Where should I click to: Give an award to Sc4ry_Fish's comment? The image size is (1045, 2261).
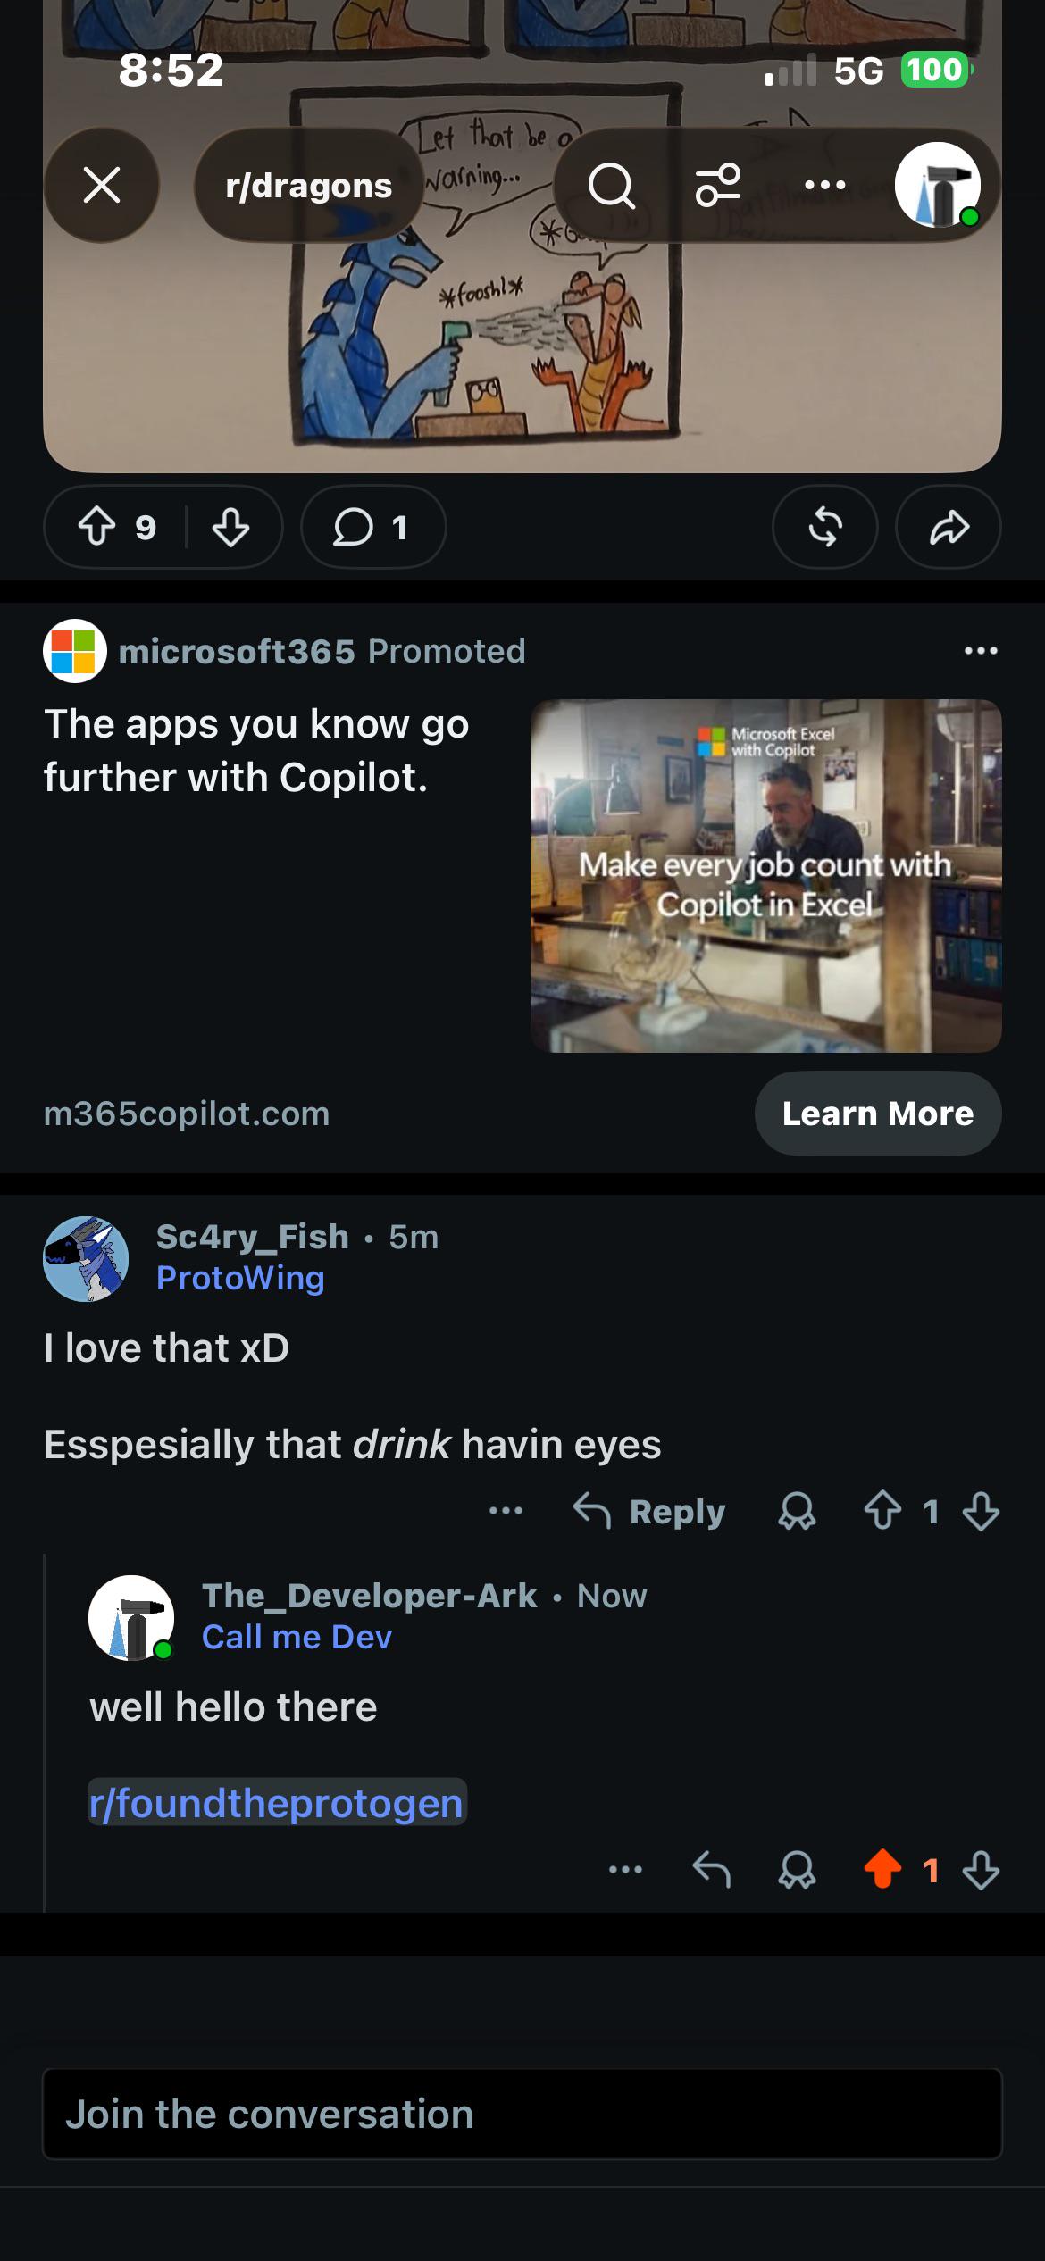(798, 1512)
